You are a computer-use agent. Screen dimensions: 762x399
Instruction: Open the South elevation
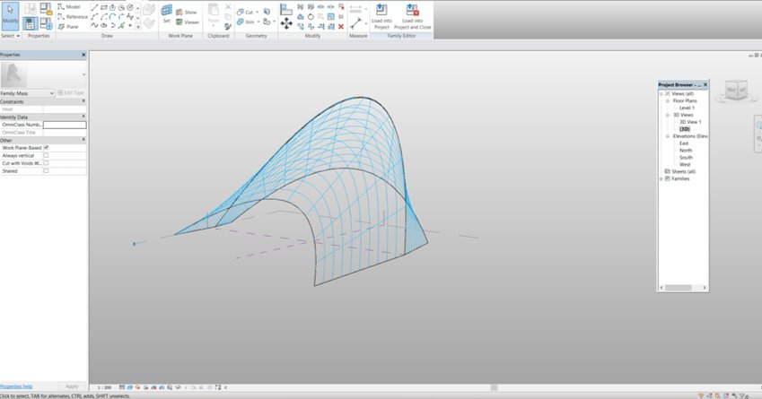[x=686, y=157]
